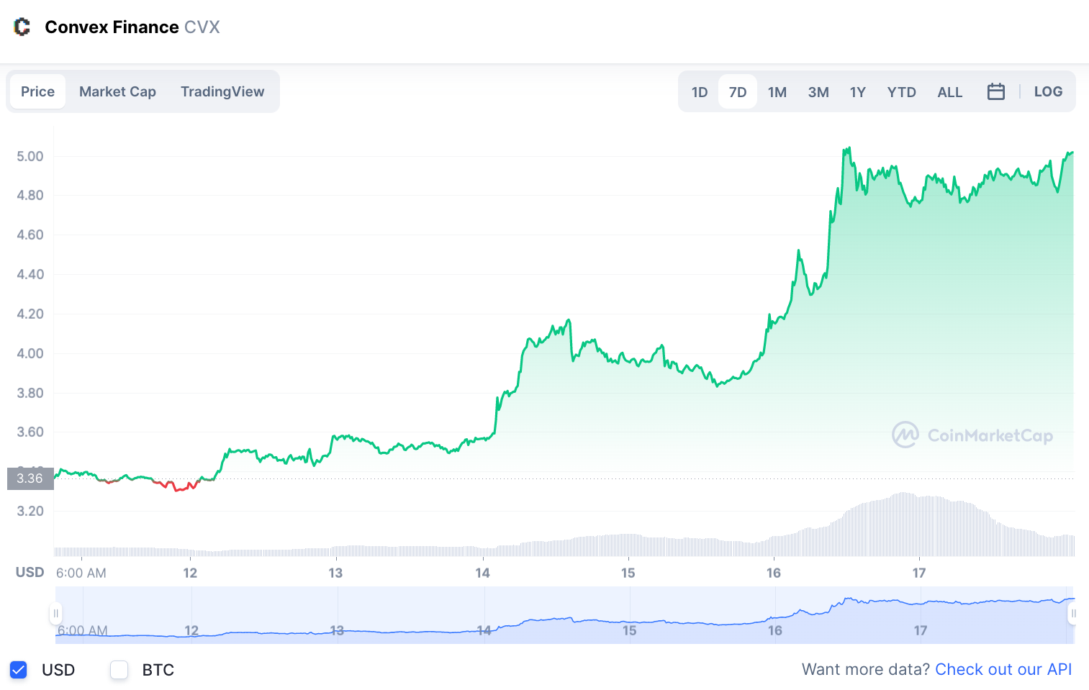The image size is (1089, 690).
Task: Open the TradingView tab
Action: (x=222, y=91)
